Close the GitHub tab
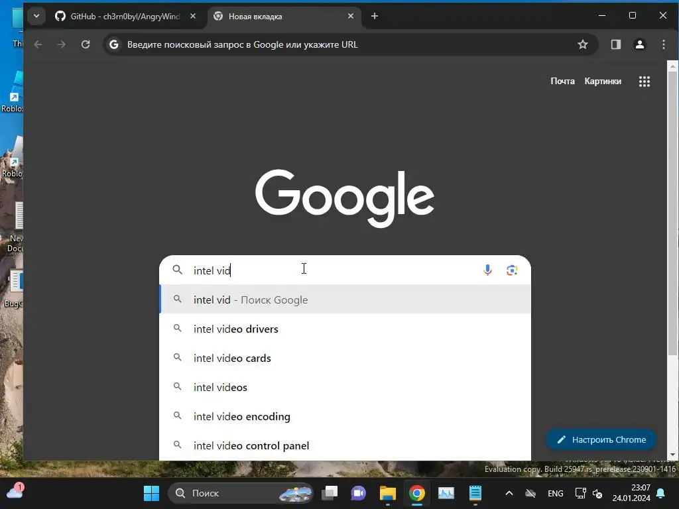 coord(193,16)
